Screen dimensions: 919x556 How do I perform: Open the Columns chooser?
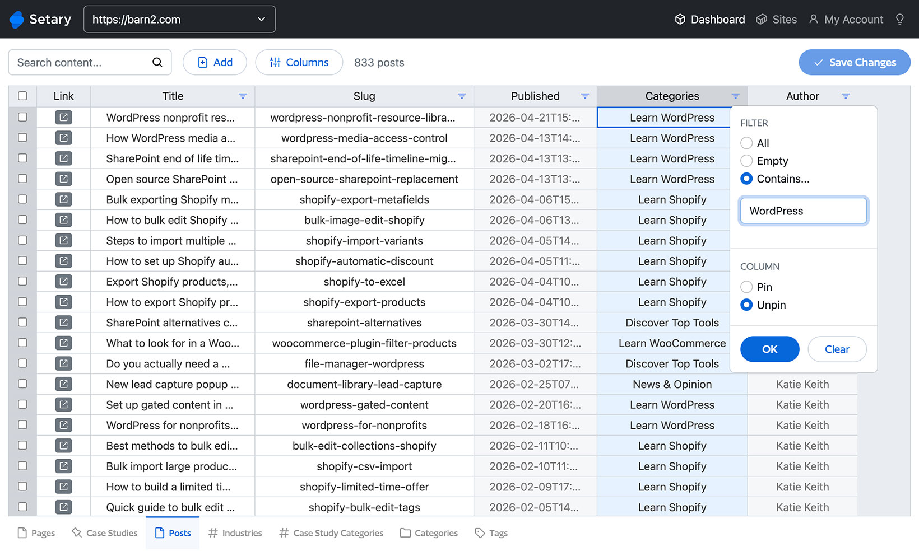[x=299, y=62]
